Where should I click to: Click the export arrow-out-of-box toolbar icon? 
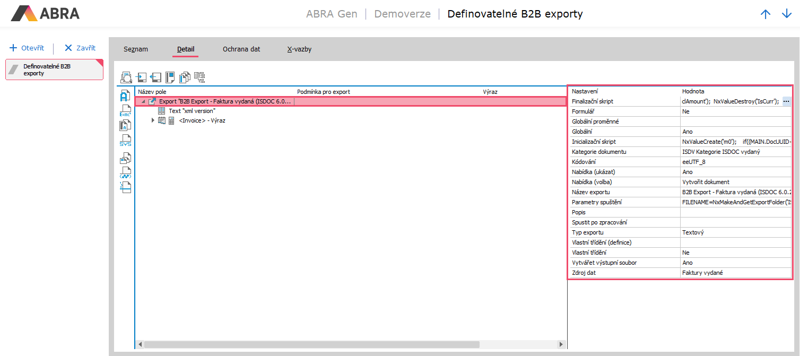tap(155, 77)
